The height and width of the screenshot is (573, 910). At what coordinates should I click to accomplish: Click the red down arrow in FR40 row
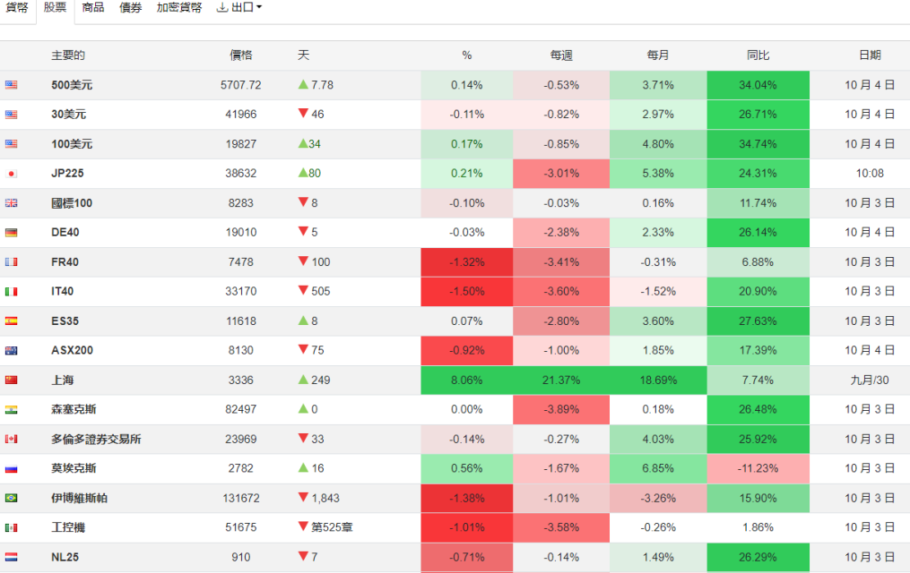[303, 261]
